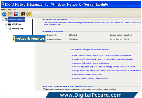Open the clipboard log toolbar icon
142x98 pixels.
point(10,14)
